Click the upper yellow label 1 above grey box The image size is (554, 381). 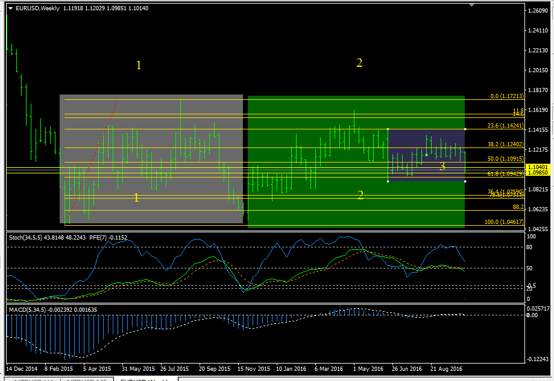coord(139,65)
